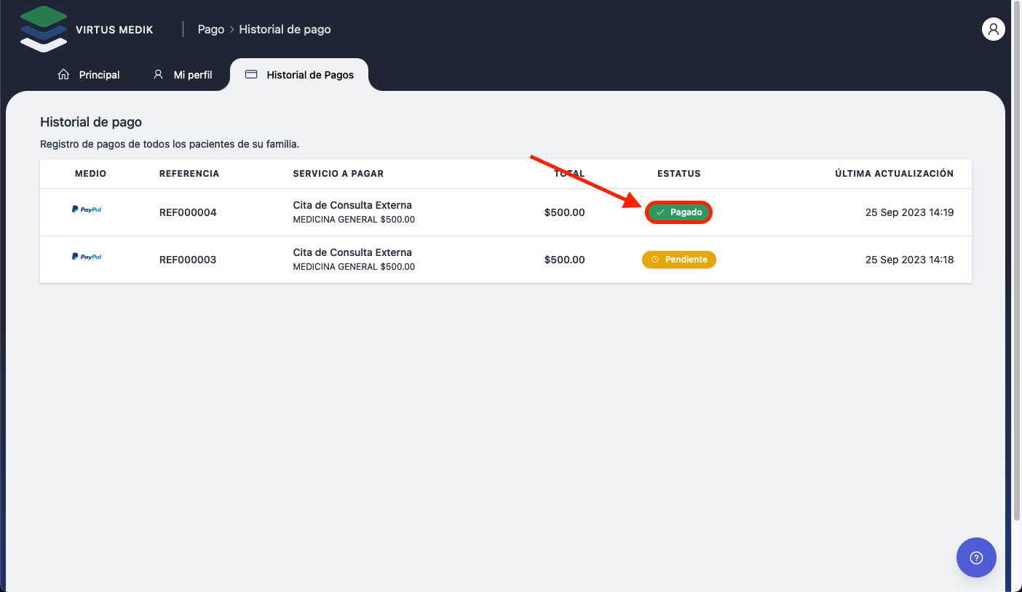Click the breadcrumb chevron separator after Pago
This screenshot has width=1022, height=592.
coord(231,30)
